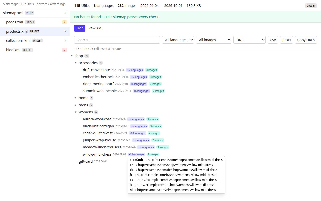Click the fr alternate URL in popup

pos(172,175)
